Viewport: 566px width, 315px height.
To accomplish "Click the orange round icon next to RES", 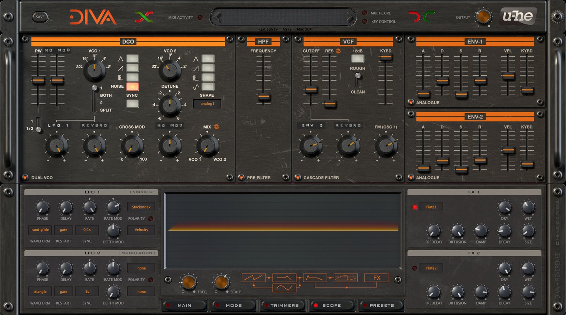I will click(x=338, y=51).
